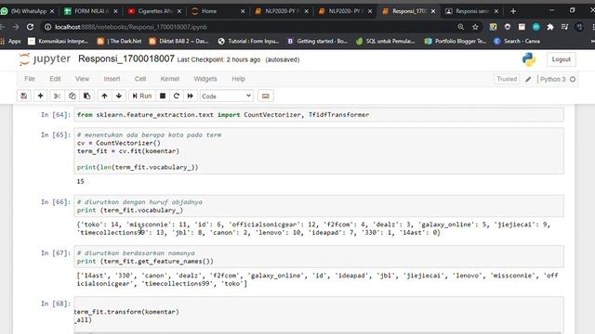Switch to the Cigarettes After YouTube tab
This screenshot has height=334, width=595.
point(155,11)
